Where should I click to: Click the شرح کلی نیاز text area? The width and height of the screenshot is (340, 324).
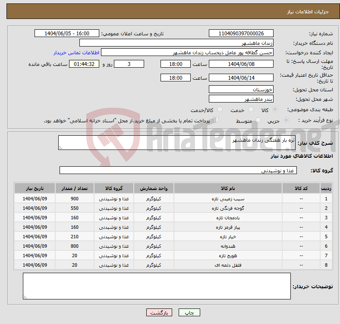click(177, 143)
